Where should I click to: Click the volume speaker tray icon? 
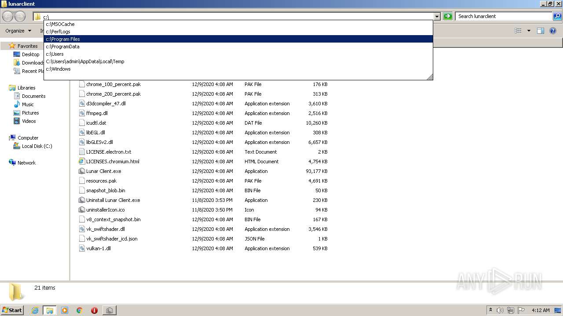coord(500,310)
